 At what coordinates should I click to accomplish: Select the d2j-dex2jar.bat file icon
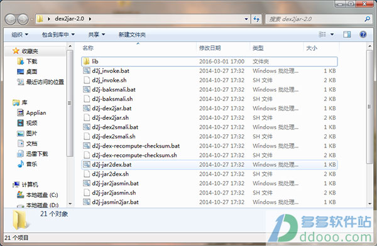pyautogui.click(x=87, y=108)
